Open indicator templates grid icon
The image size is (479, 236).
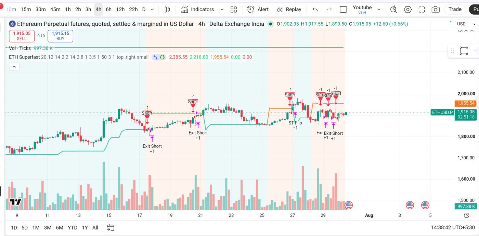234,10
